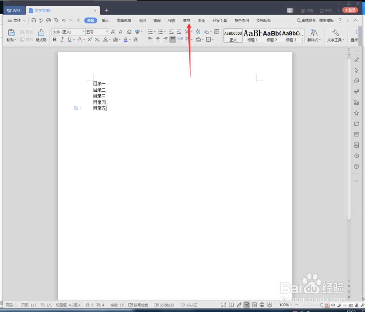The image size is (365, 312).
Task: Apply the 标题 2 style
Action: [272, 35]
